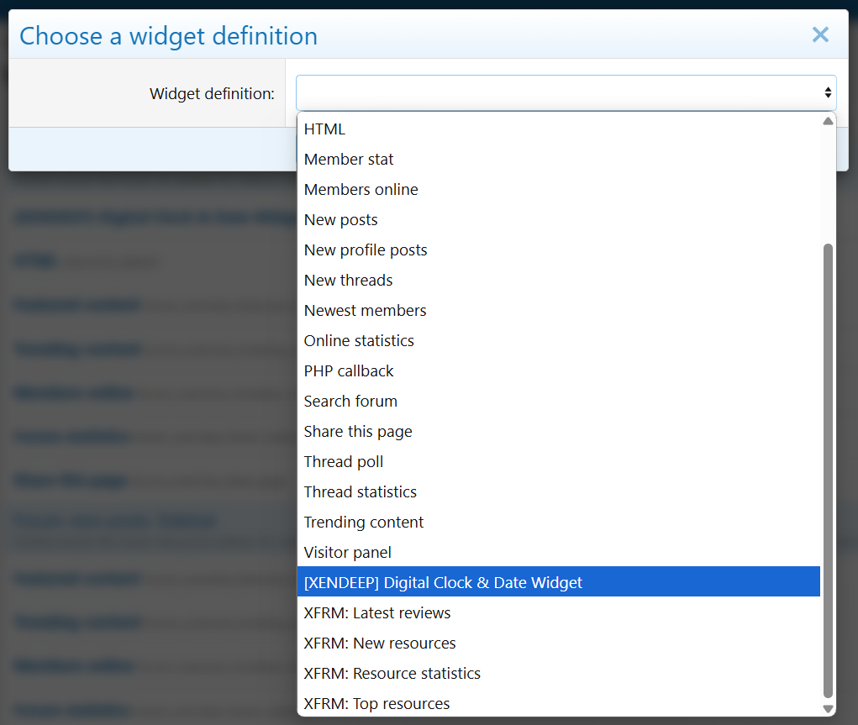858x725 pixels.
Task: Choose the Member stat option
Action: point(349,160)
